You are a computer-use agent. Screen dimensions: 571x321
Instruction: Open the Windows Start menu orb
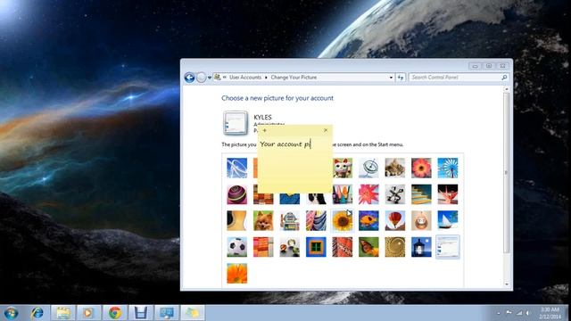(x=11, y=313)
